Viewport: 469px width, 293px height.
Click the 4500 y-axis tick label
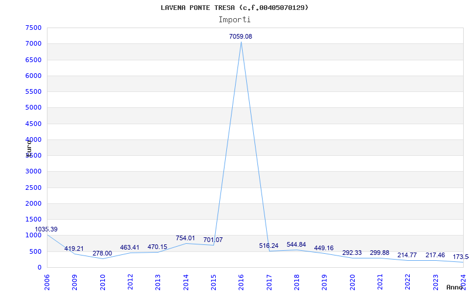pos(33,124)
